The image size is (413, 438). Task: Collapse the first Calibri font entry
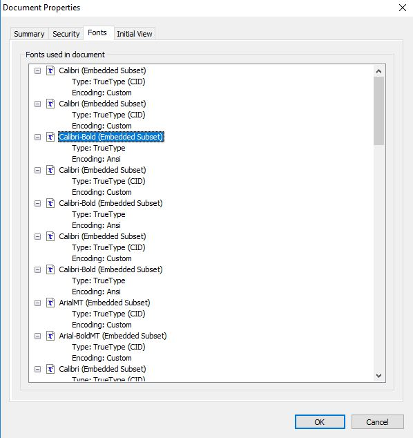pyautogui.click(x=37, y=71)
